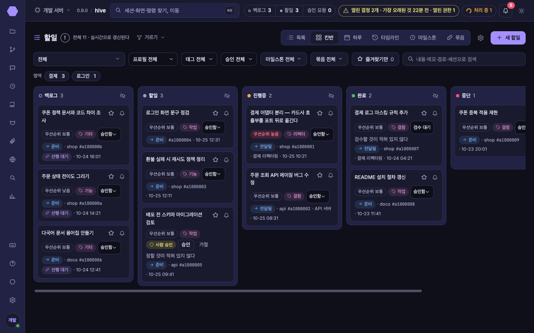Open the 태그 전체 dropdown
The image size is (534, 333).
point(199,59)
